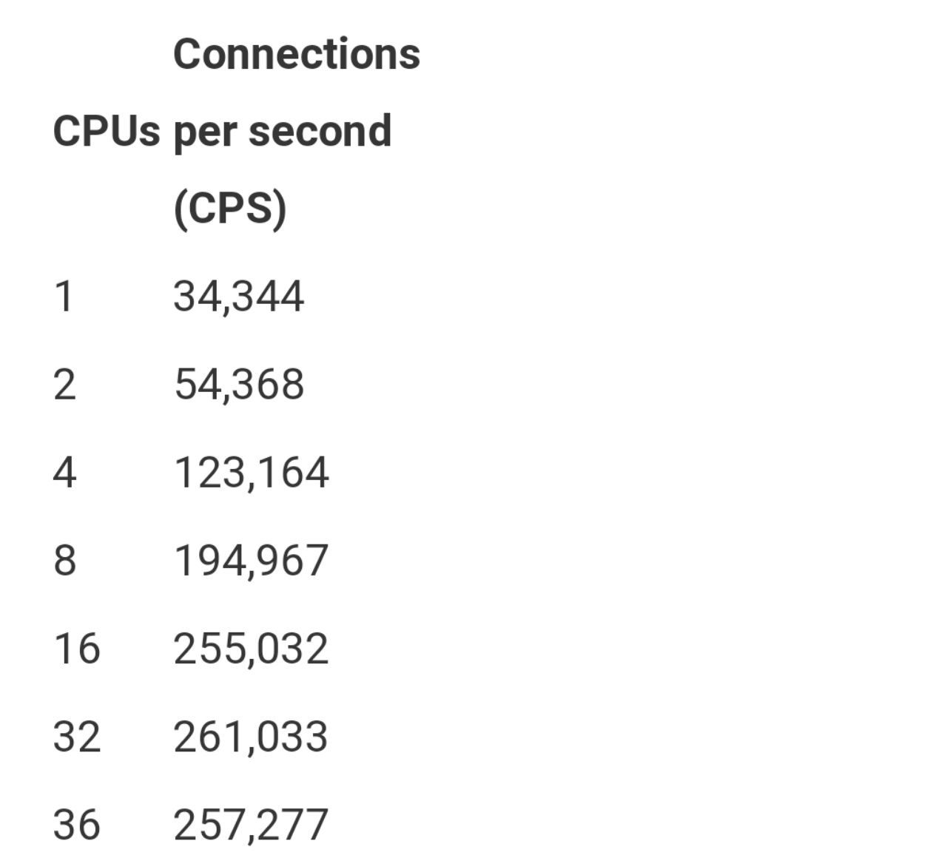Click the Connections per second header
This screenshot has height=858, width=947.
(297, 131)
